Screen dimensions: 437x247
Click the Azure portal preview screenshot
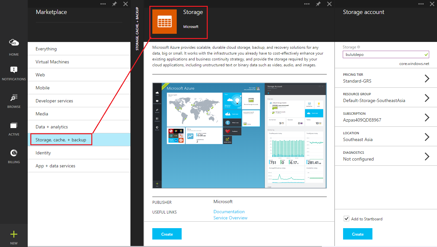coord(239,135)
